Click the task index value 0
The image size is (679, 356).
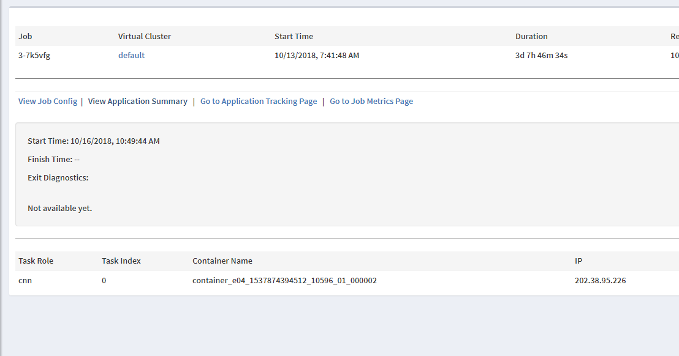[103, 280]
